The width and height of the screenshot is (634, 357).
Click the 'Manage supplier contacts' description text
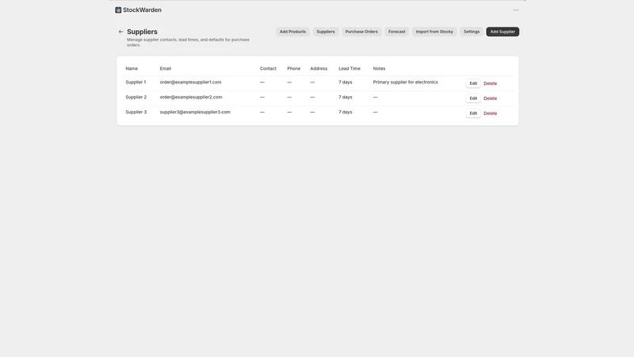(188, 42)
